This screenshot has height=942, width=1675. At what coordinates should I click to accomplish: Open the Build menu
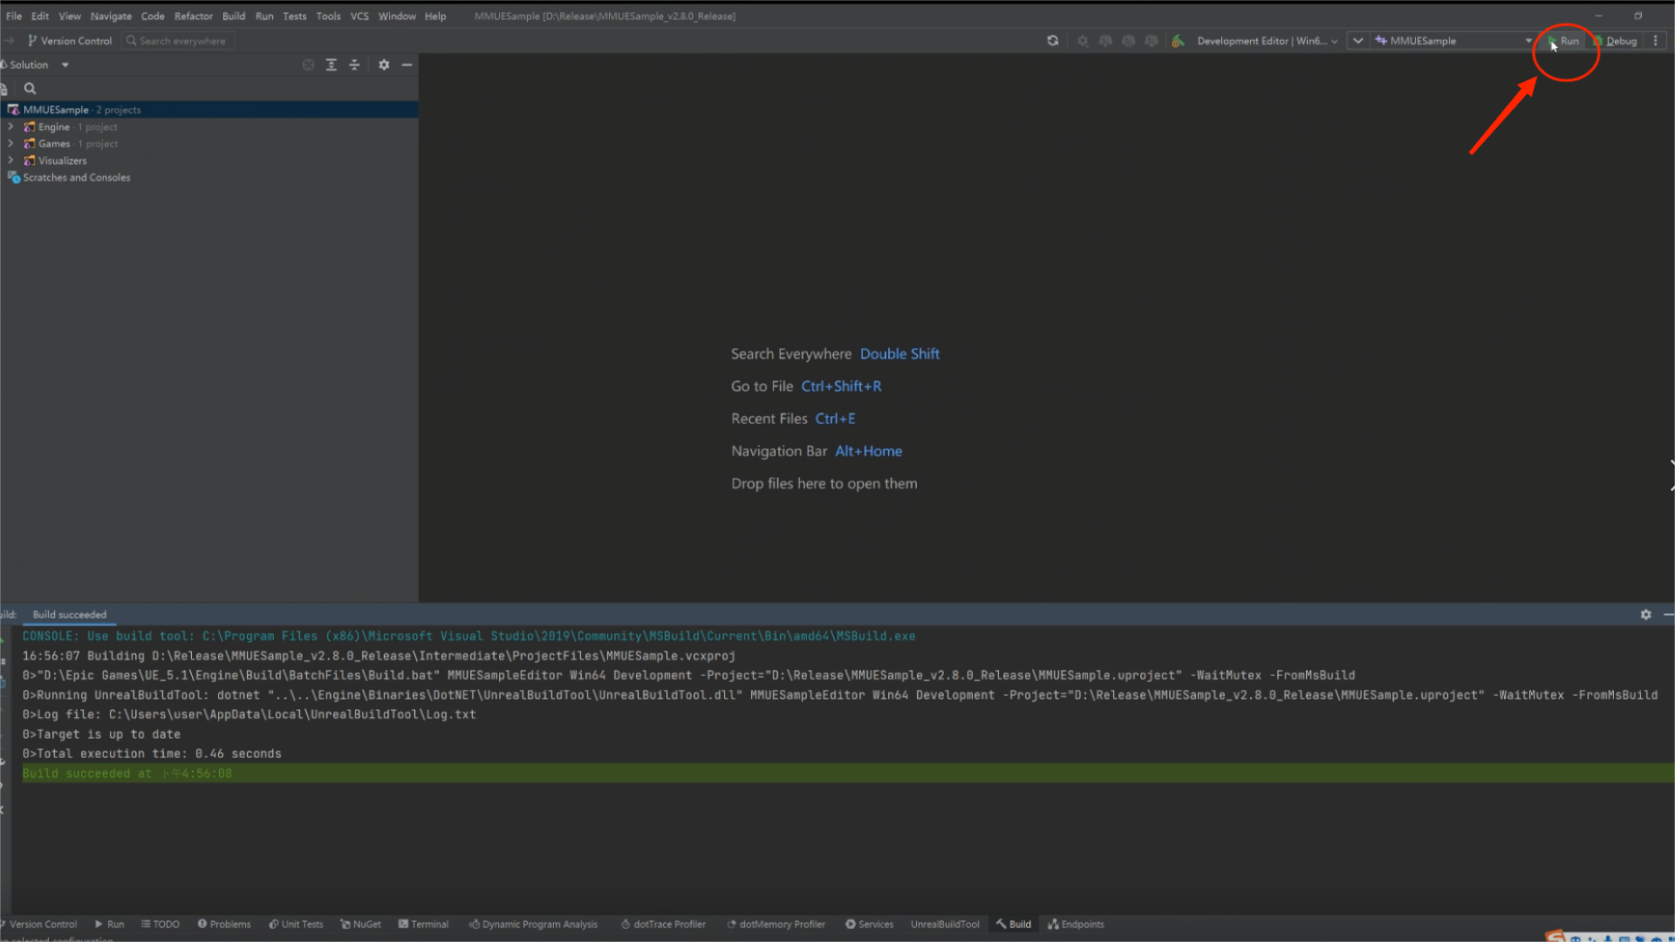point(234,16)
